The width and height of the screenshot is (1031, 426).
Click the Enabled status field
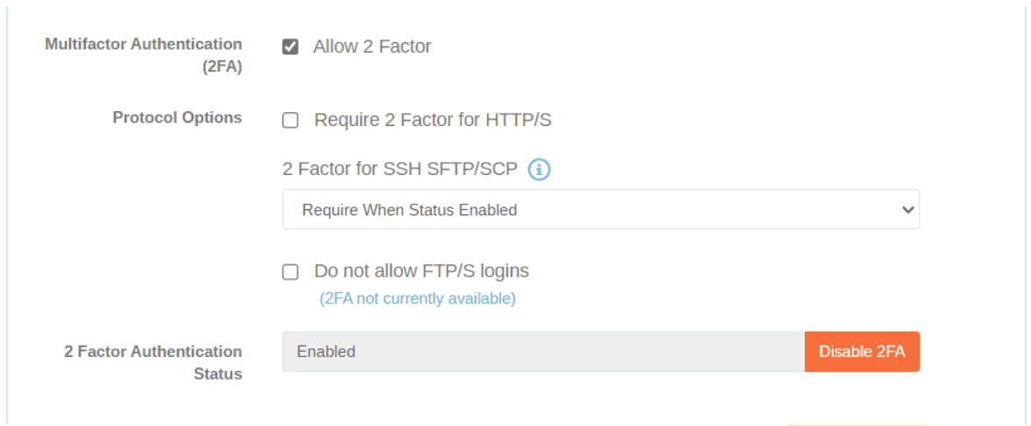pyautogui.click(x=326, y=352)
